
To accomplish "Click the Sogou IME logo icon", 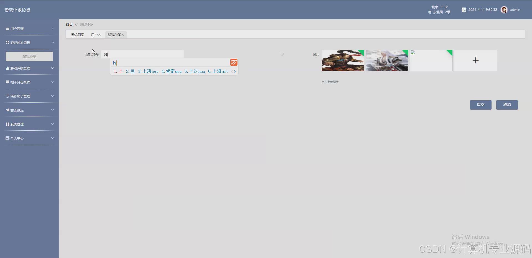I will [234, 62].
